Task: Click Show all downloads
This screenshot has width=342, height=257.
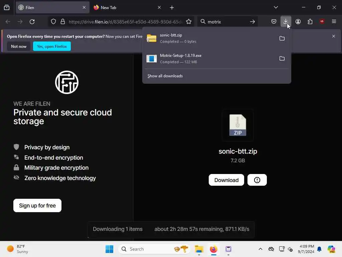Action: 165,76
